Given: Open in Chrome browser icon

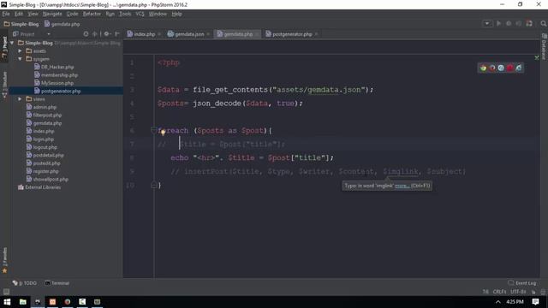Looking at the screenshot, I should 483,68.
